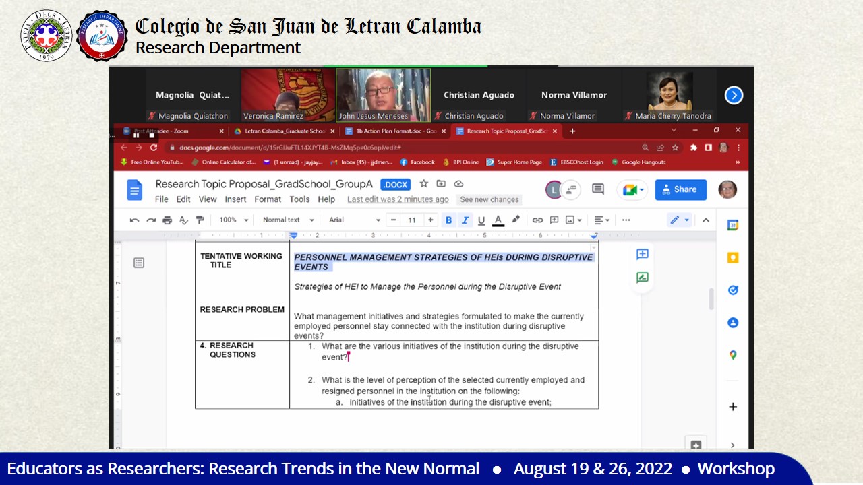Open the text color picker
This screenshot has width=863, height=485.
498,220
